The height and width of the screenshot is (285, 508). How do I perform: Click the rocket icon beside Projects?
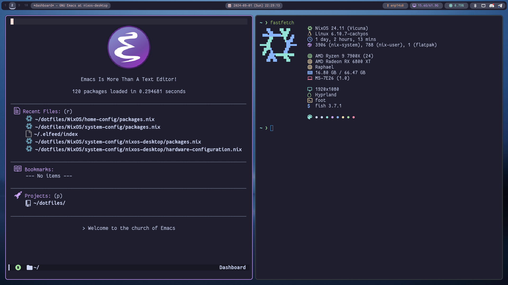(18, 195)
